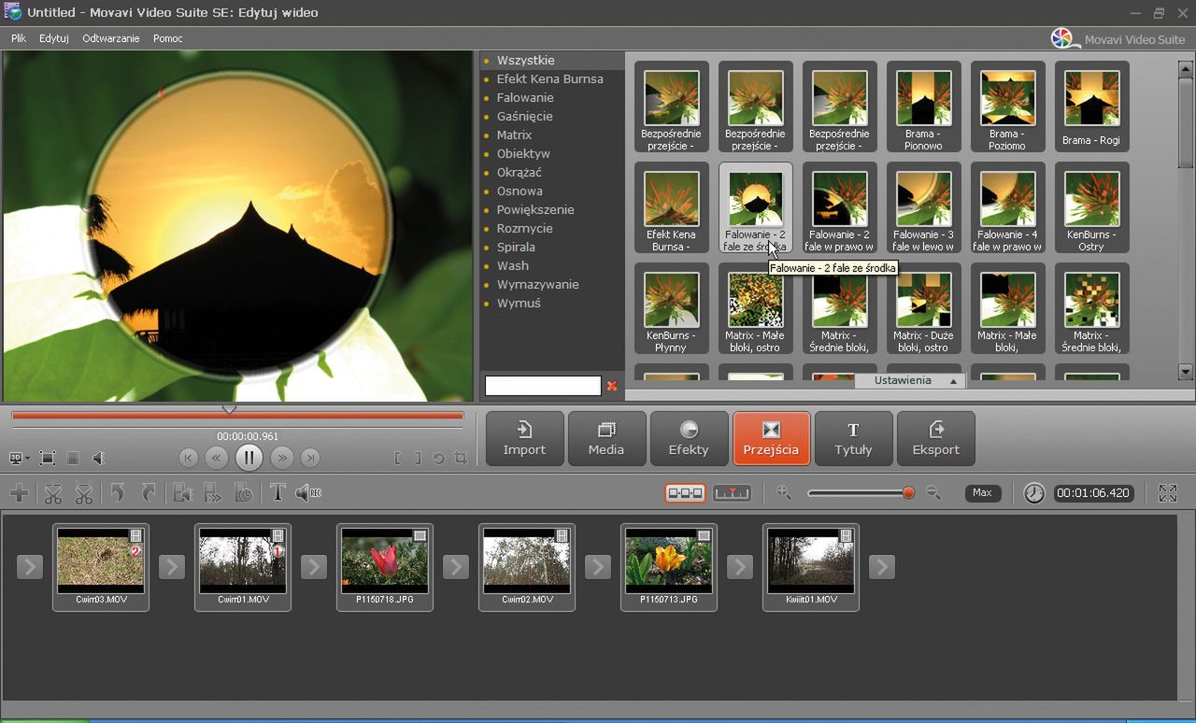Select the Cwirr03.MOV clip on the storyboard
The height and width of the screenshot is (723, 1196).
tap(101, 567)
